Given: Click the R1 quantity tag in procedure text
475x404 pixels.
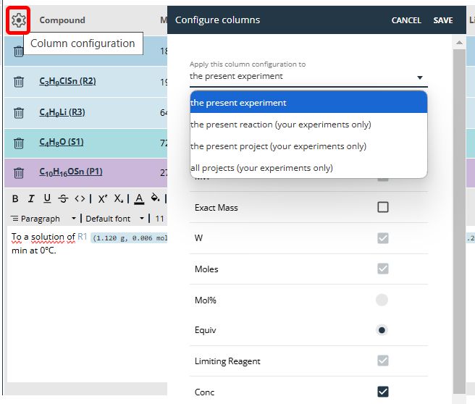Looking at the screenshot, I should coord(129,237).
